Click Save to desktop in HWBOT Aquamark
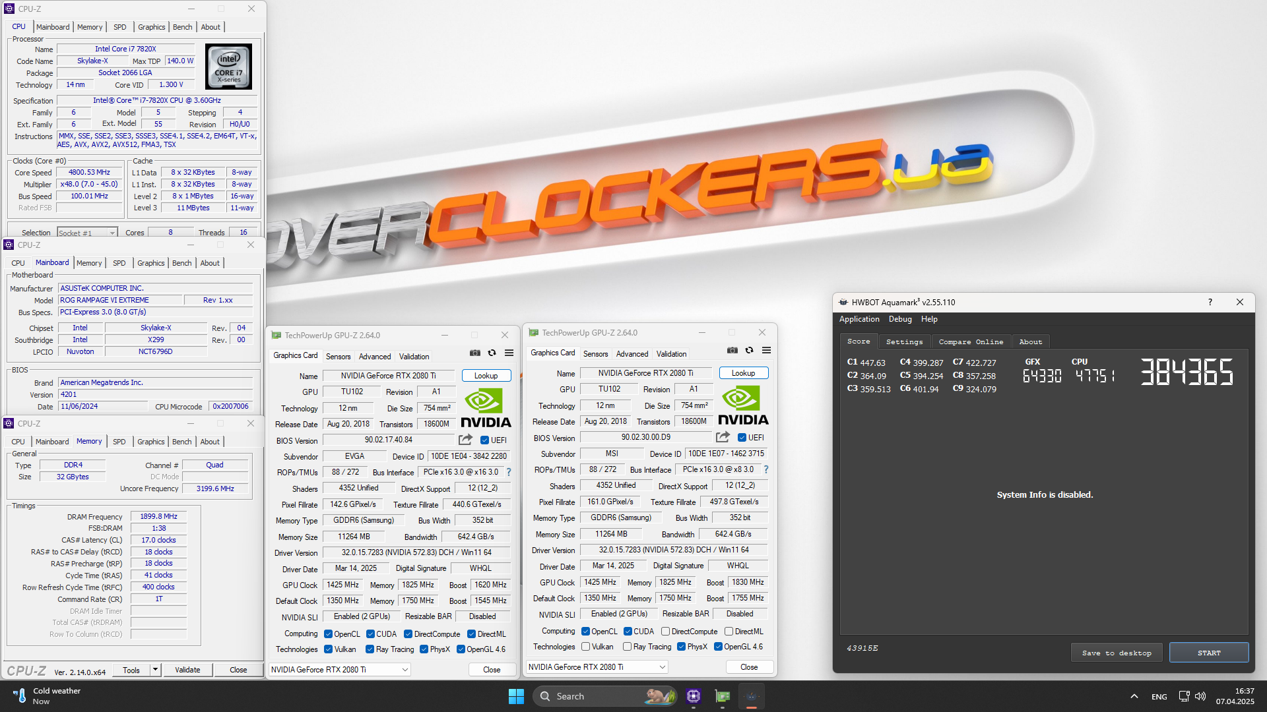The width and height of the screenshot is (1267, 712). click(x=1117, y=653)
